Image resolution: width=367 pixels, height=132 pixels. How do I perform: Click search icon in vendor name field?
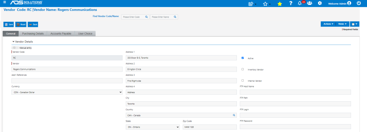click(175, 17)
